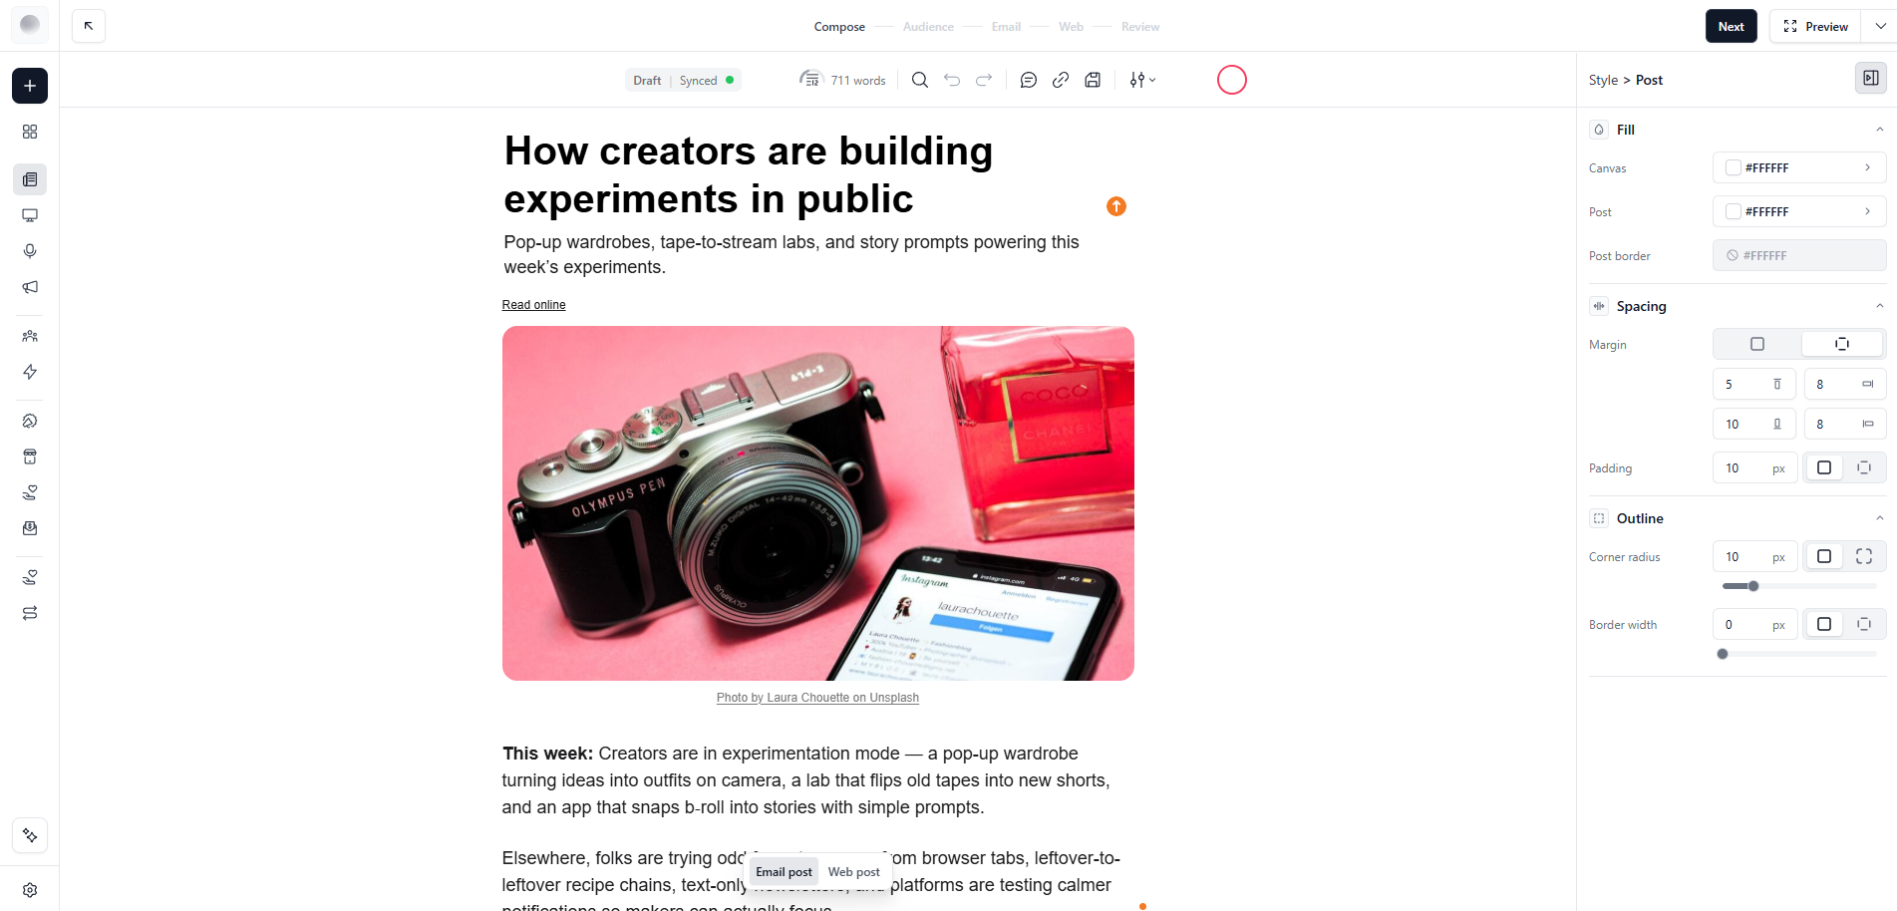
Task: Switch to the Web post tab
Action: (853, 872)
